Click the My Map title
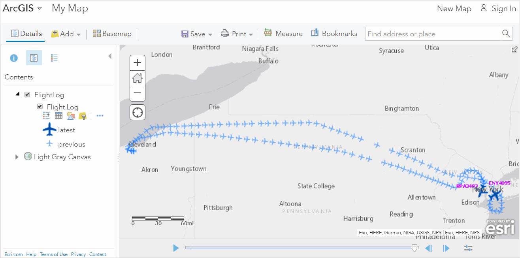This screenshot has height=258, width=520. (70, 8)
